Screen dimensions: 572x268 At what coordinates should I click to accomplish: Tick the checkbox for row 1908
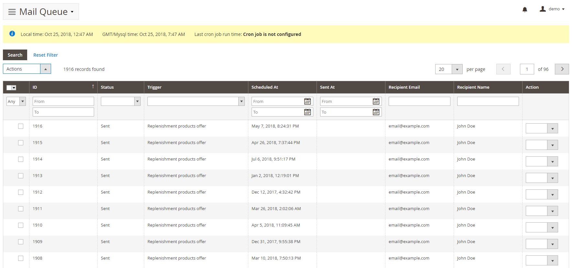(x=21, y=258)
